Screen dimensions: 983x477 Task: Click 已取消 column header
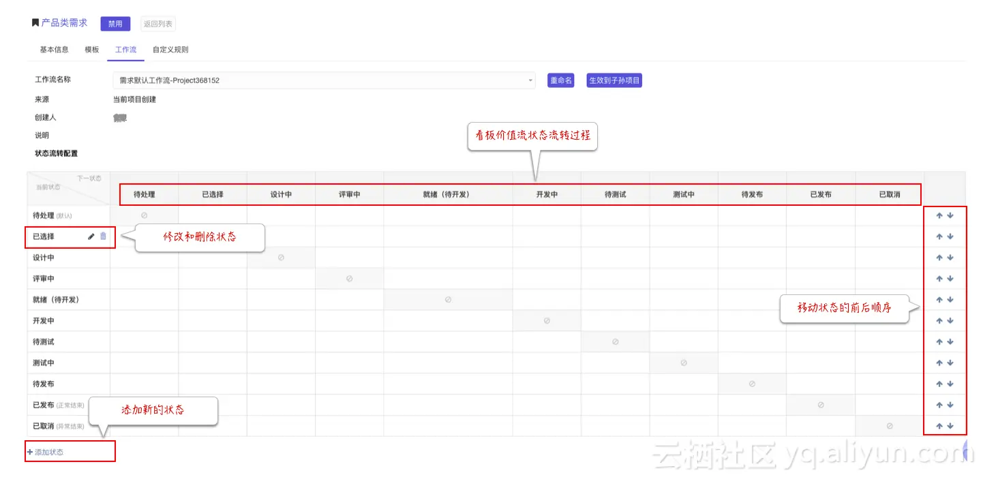(x=889, y=194)
